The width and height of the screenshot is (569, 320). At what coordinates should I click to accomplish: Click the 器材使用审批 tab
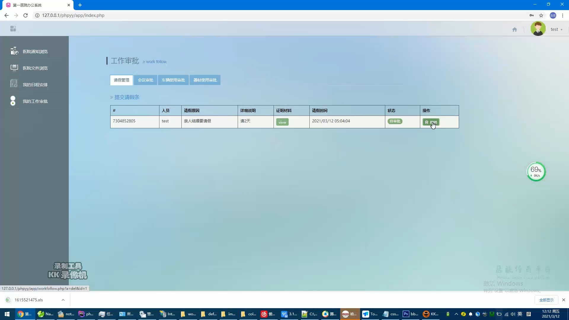tap(205, 80)
